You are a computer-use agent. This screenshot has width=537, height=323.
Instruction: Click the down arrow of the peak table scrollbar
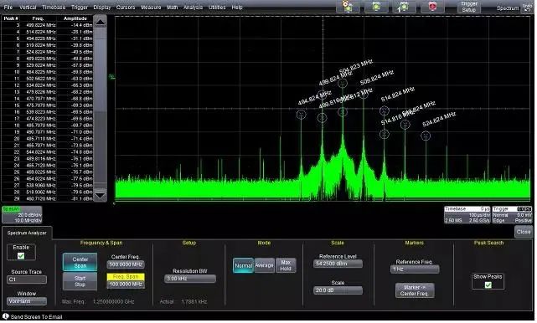point(101,195)
